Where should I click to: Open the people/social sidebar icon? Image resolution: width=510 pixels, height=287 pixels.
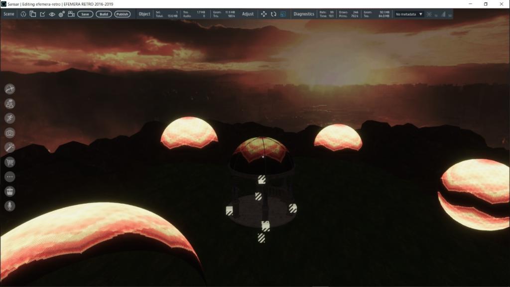[x=9, y=104]
